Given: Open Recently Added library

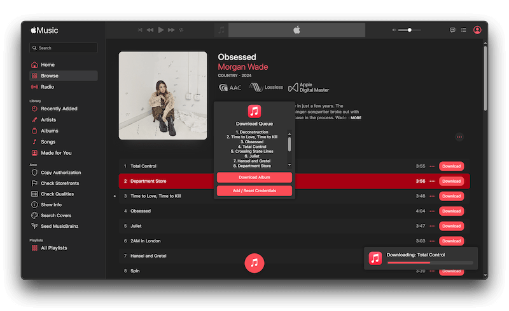Looking at the screenshot, I should click(63, 109).
